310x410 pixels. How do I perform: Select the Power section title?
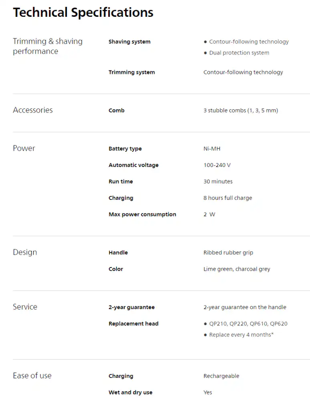24,148
